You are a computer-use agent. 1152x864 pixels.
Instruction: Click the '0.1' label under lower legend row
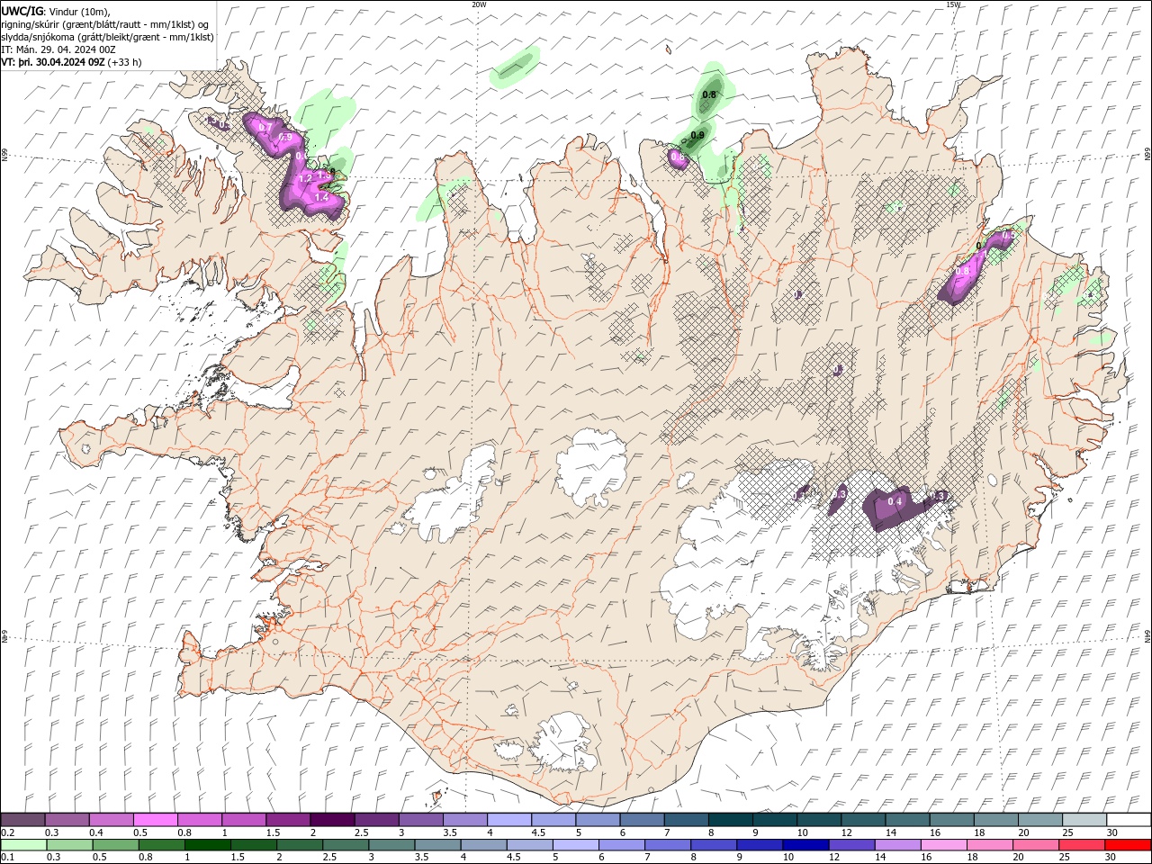pyautogui.click(x=7, y=858)
